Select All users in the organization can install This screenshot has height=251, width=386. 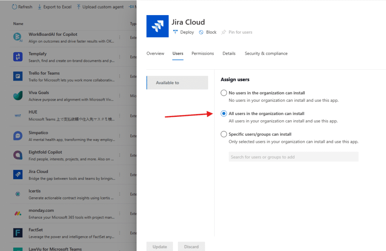pyautogui.click(x=224, y=113)
